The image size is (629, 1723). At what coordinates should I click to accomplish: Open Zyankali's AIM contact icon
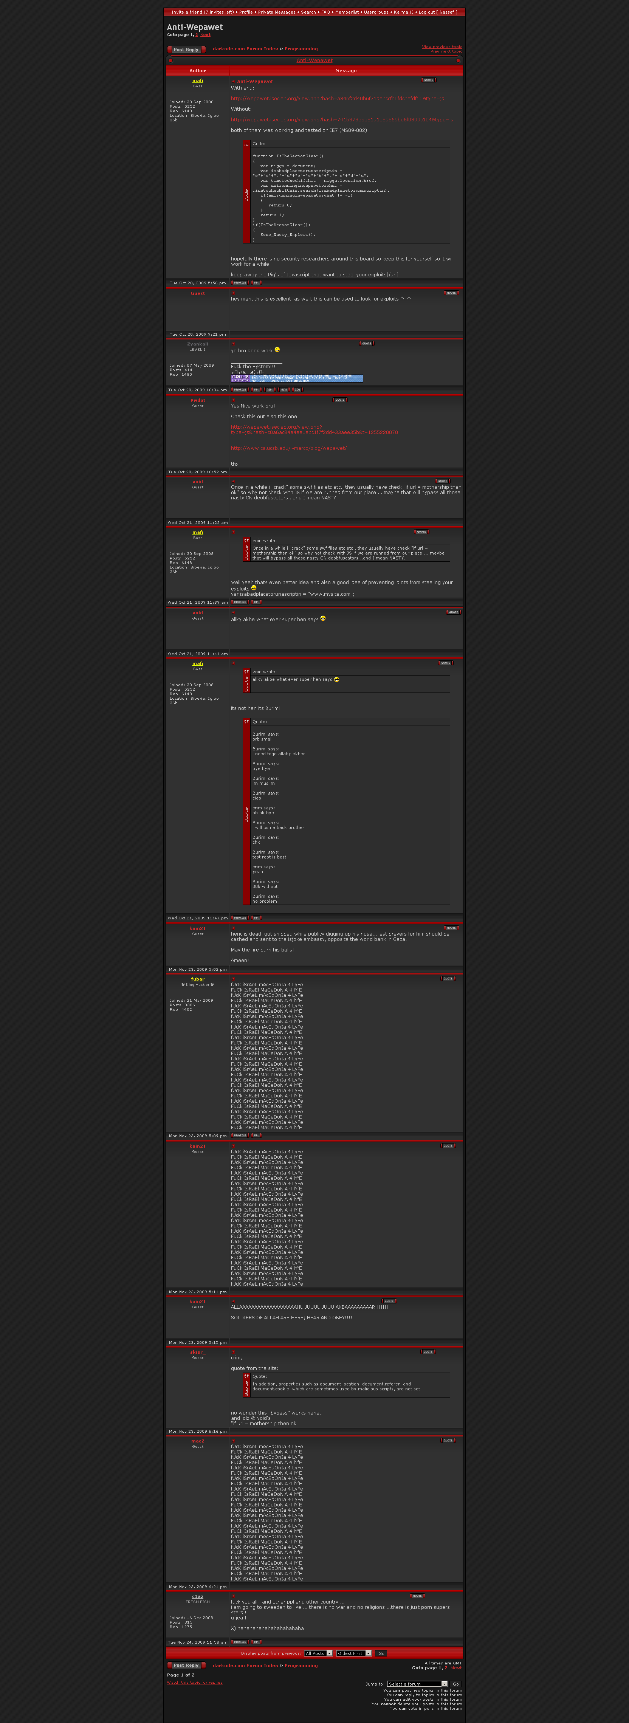[269, 389]
